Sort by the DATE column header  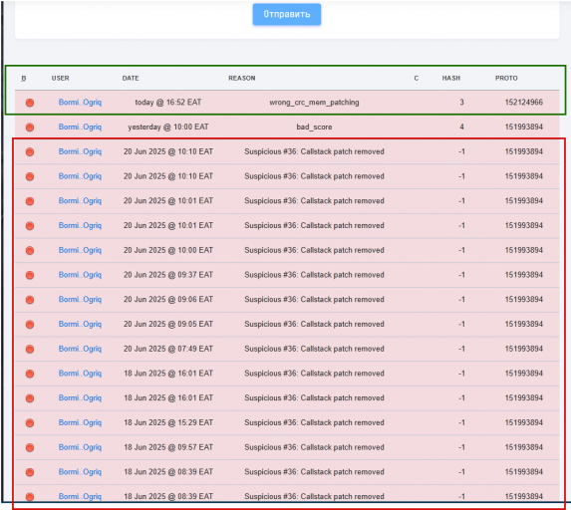(131, 79)
